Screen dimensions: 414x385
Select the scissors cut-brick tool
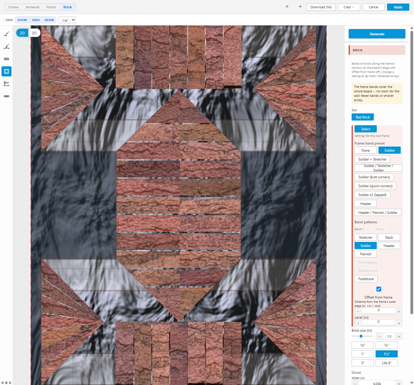(x=7, y=84)
